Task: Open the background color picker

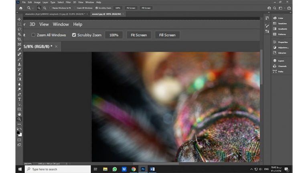Action: click(x=20, y=135)
